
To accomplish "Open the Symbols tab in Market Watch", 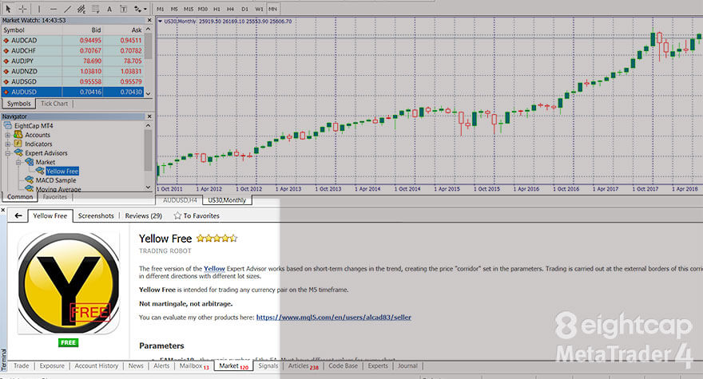I will tap(19, 104).
